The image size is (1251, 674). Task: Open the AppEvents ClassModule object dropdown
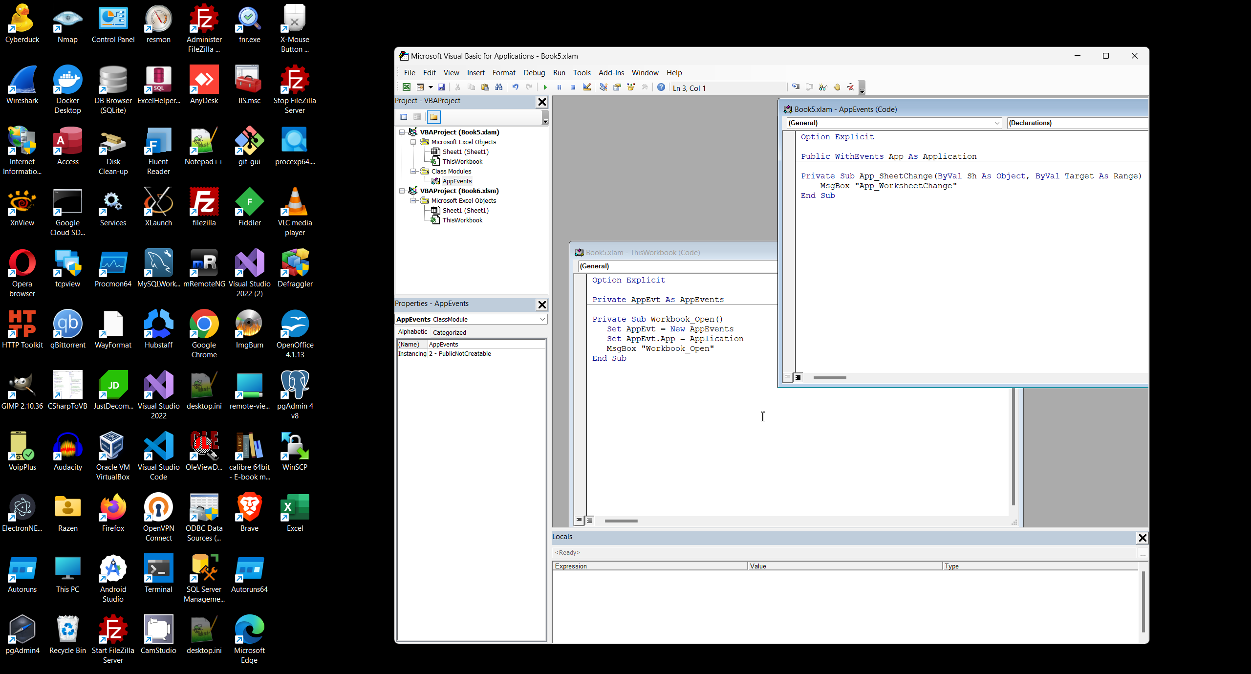point(542,319)
